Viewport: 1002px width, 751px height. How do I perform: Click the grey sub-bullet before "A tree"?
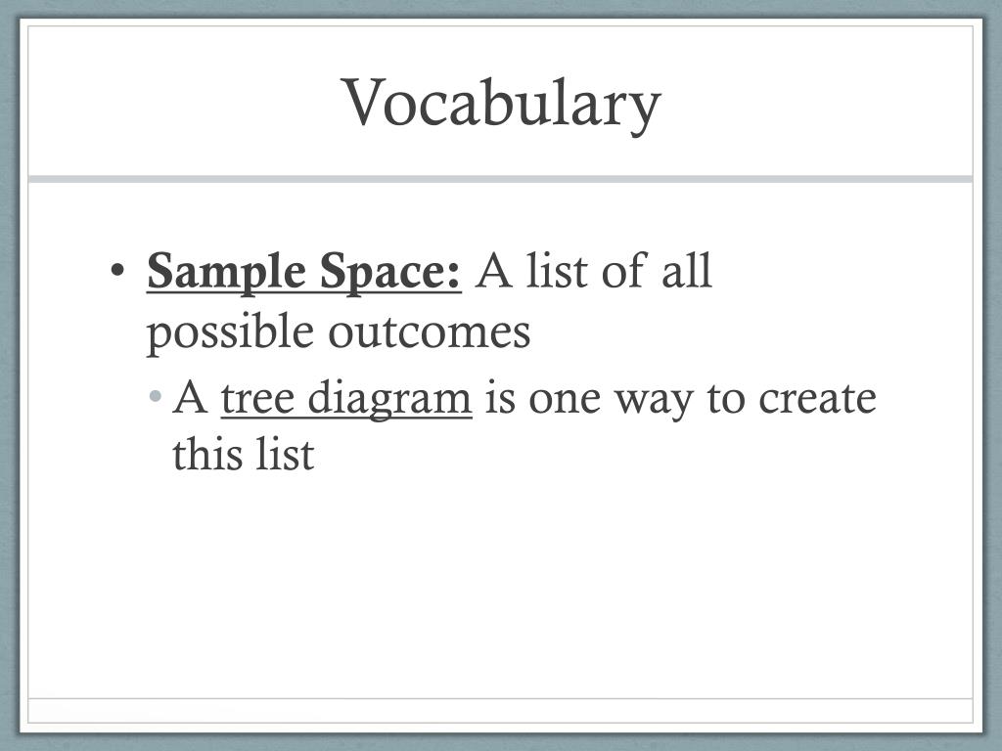click(156, 396)
